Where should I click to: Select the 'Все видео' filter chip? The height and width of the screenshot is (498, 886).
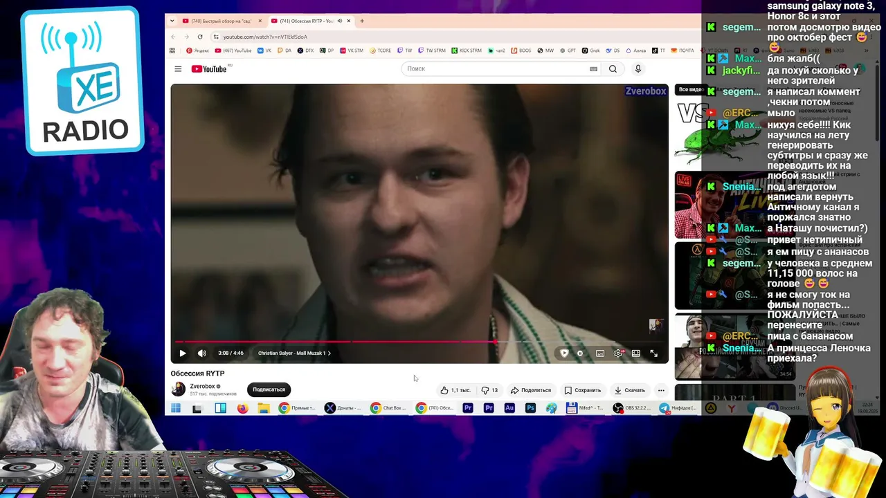690,89
